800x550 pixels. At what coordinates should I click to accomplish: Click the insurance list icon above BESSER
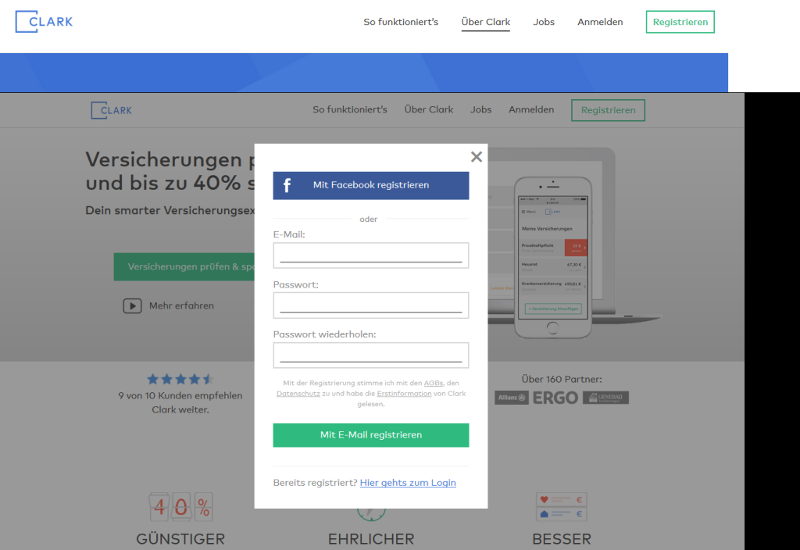pyautogui.click(x=561, y=506)
